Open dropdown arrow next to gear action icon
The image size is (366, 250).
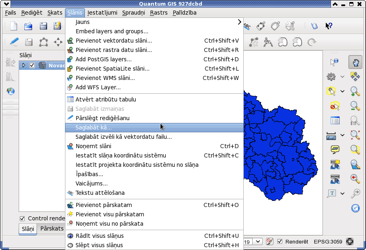click(x=342, y=76)
